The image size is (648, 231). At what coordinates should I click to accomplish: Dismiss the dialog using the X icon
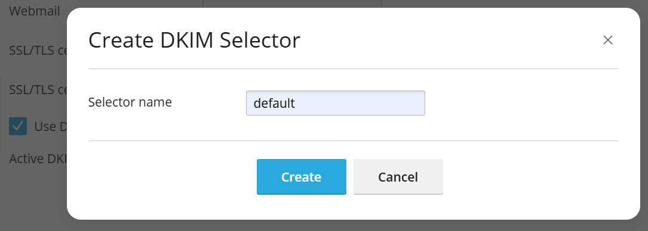607,40
